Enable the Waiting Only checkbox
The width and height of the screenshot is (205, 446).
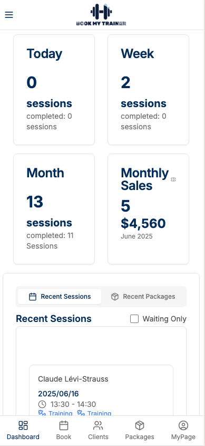(134, 319)
